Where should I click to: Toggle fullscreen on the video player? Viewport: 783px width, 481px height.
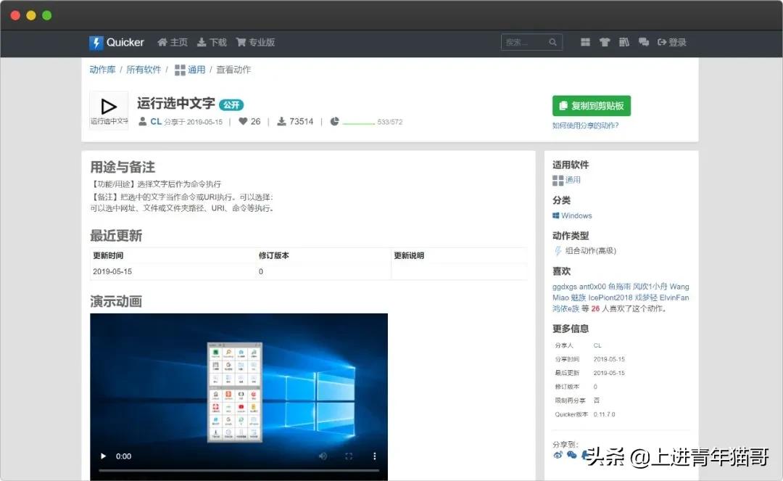(x=349, y=456)
